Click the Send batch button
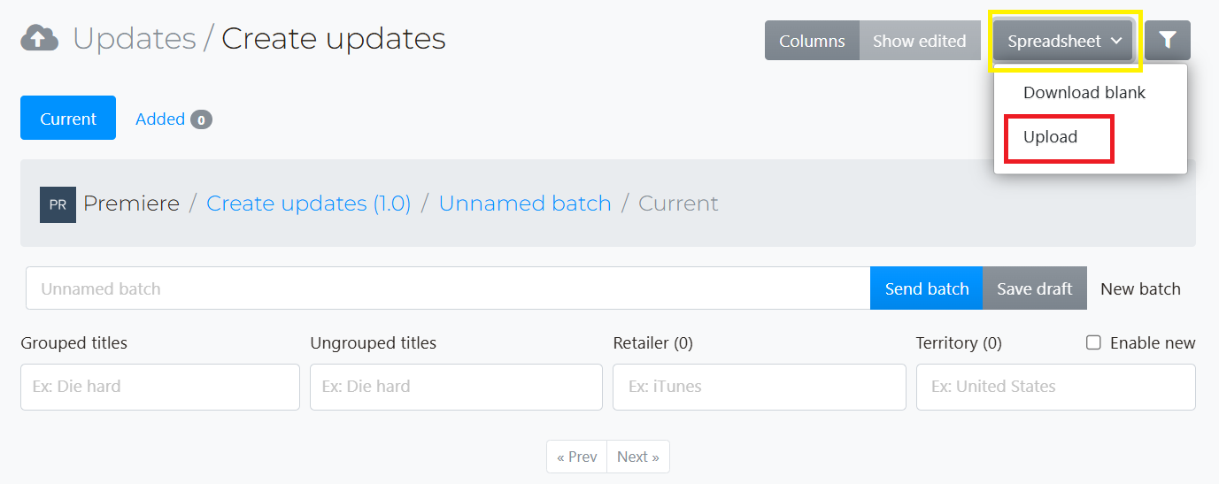 [926, 288]
